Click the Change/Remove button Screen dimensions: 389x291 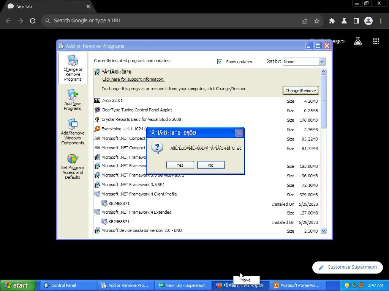tap(301, 91)
